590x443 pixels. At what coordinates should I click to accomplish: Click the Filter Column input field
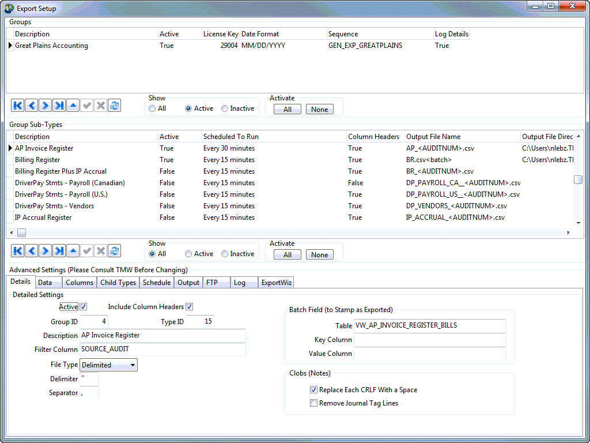click(162, 350)
